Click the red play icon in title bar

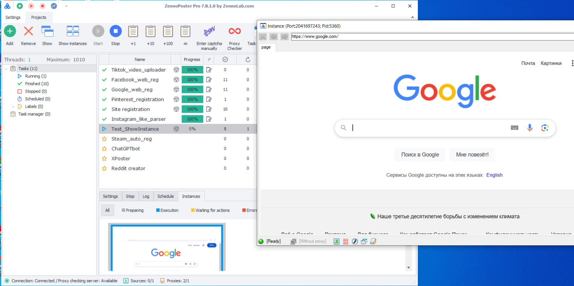point(31,6)
